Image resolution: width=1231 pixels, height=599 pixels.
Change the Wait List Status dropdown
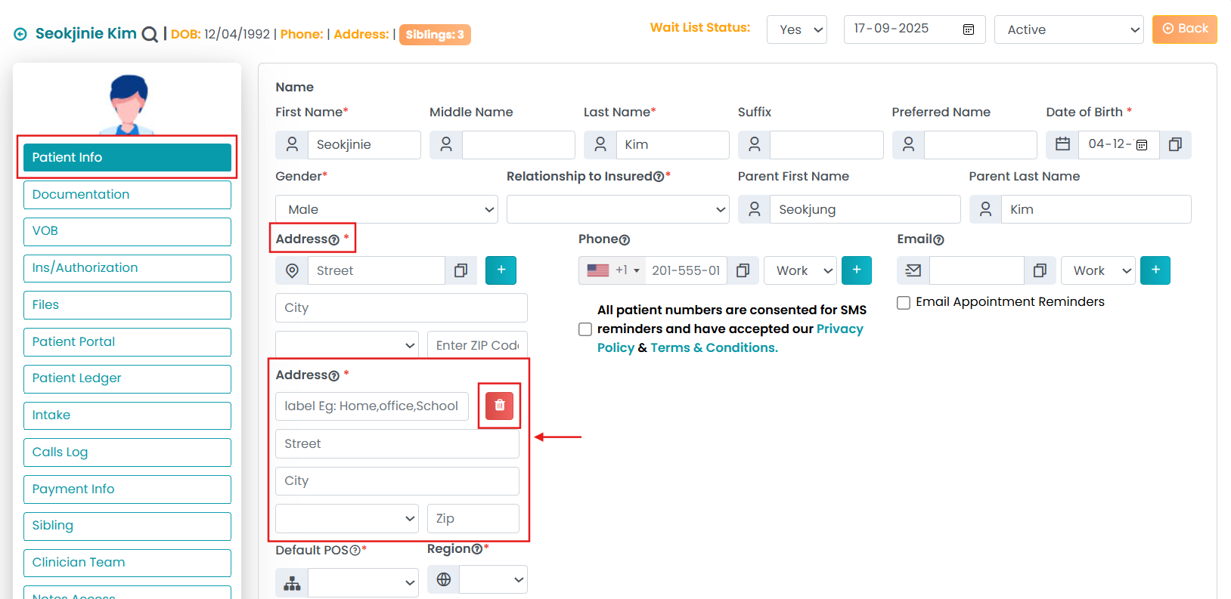[x=796, y=29]
